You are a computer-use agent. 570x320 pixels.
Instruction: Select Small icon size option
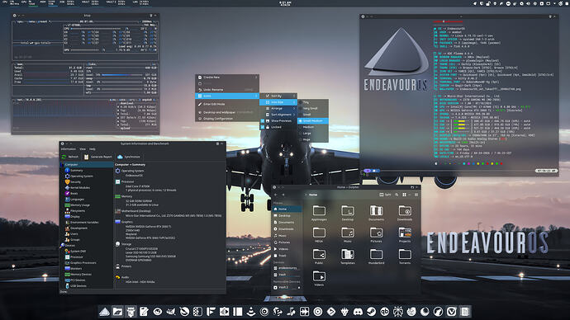[313, 115]
